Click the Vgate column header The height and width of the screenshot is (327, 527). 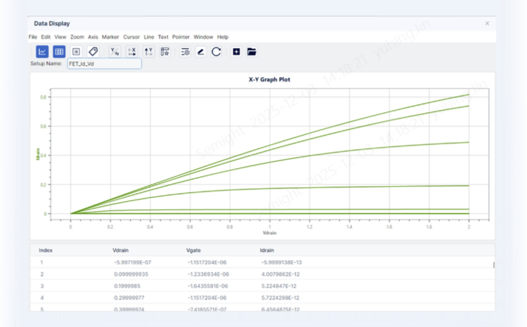point(193,250)
